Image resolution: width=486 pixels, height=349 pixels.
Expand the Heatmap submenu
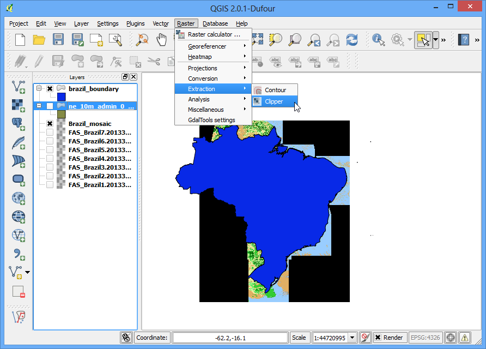[x=213, y=57]
